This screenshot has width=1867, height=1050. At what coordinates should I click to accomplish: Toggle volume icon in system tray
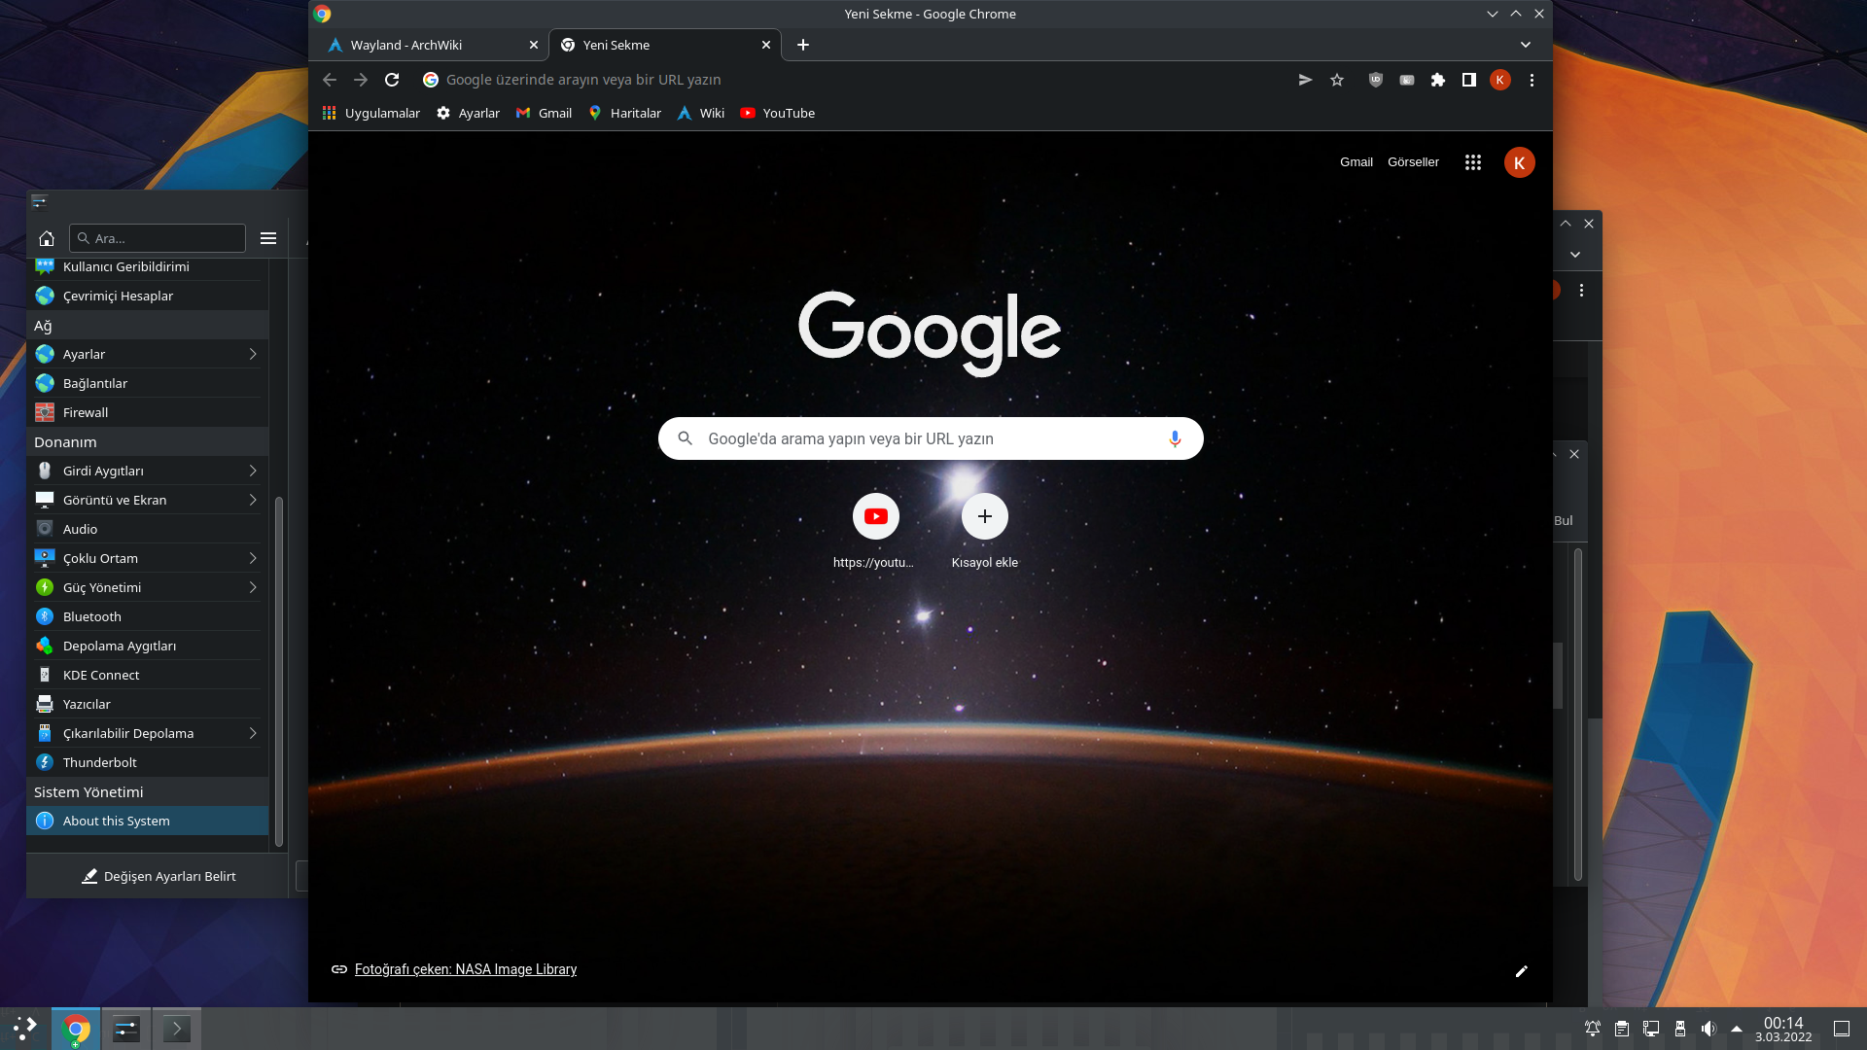pyautogui.click(x=1708, y=1029)
